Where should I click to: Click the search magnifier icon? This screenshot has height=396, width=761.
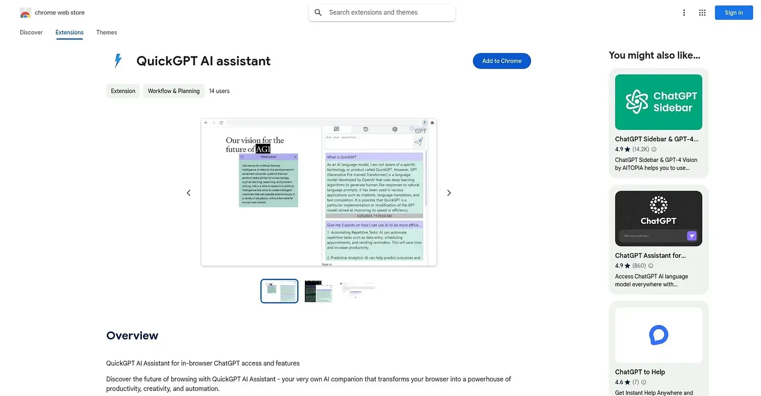[319, 12]
